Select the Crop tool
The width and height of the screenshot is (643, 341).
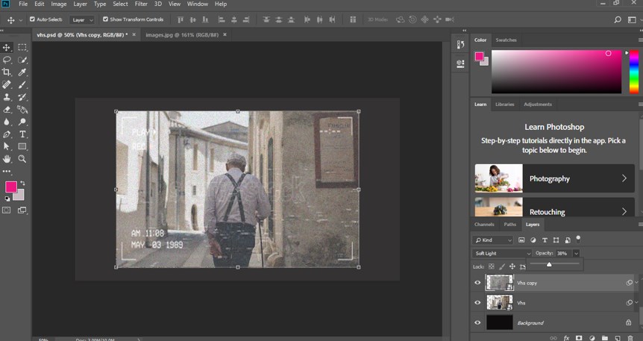click(7, 72)
